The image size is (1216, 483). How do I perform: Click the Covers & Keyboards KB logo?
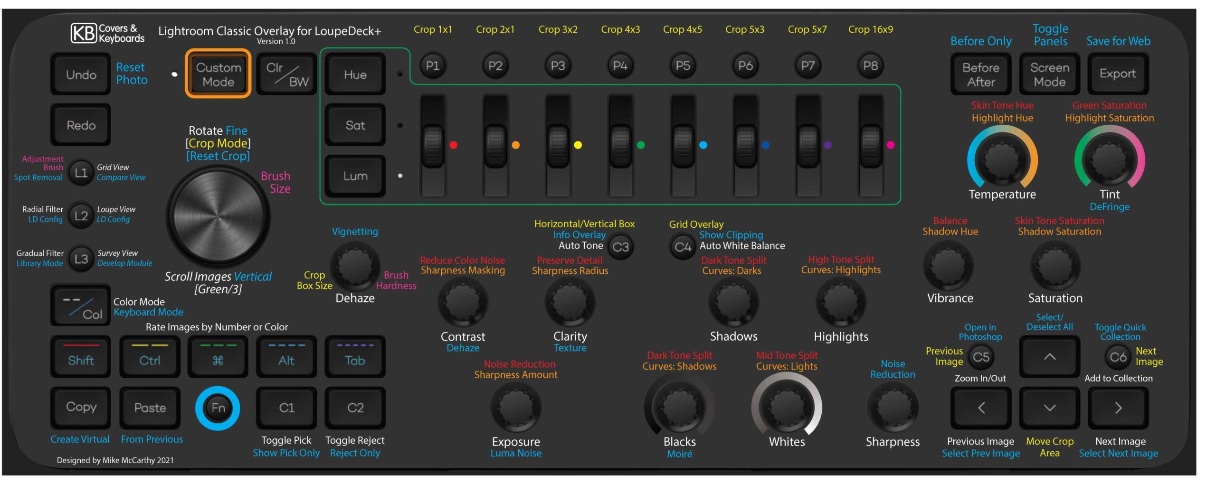point(108,33)
